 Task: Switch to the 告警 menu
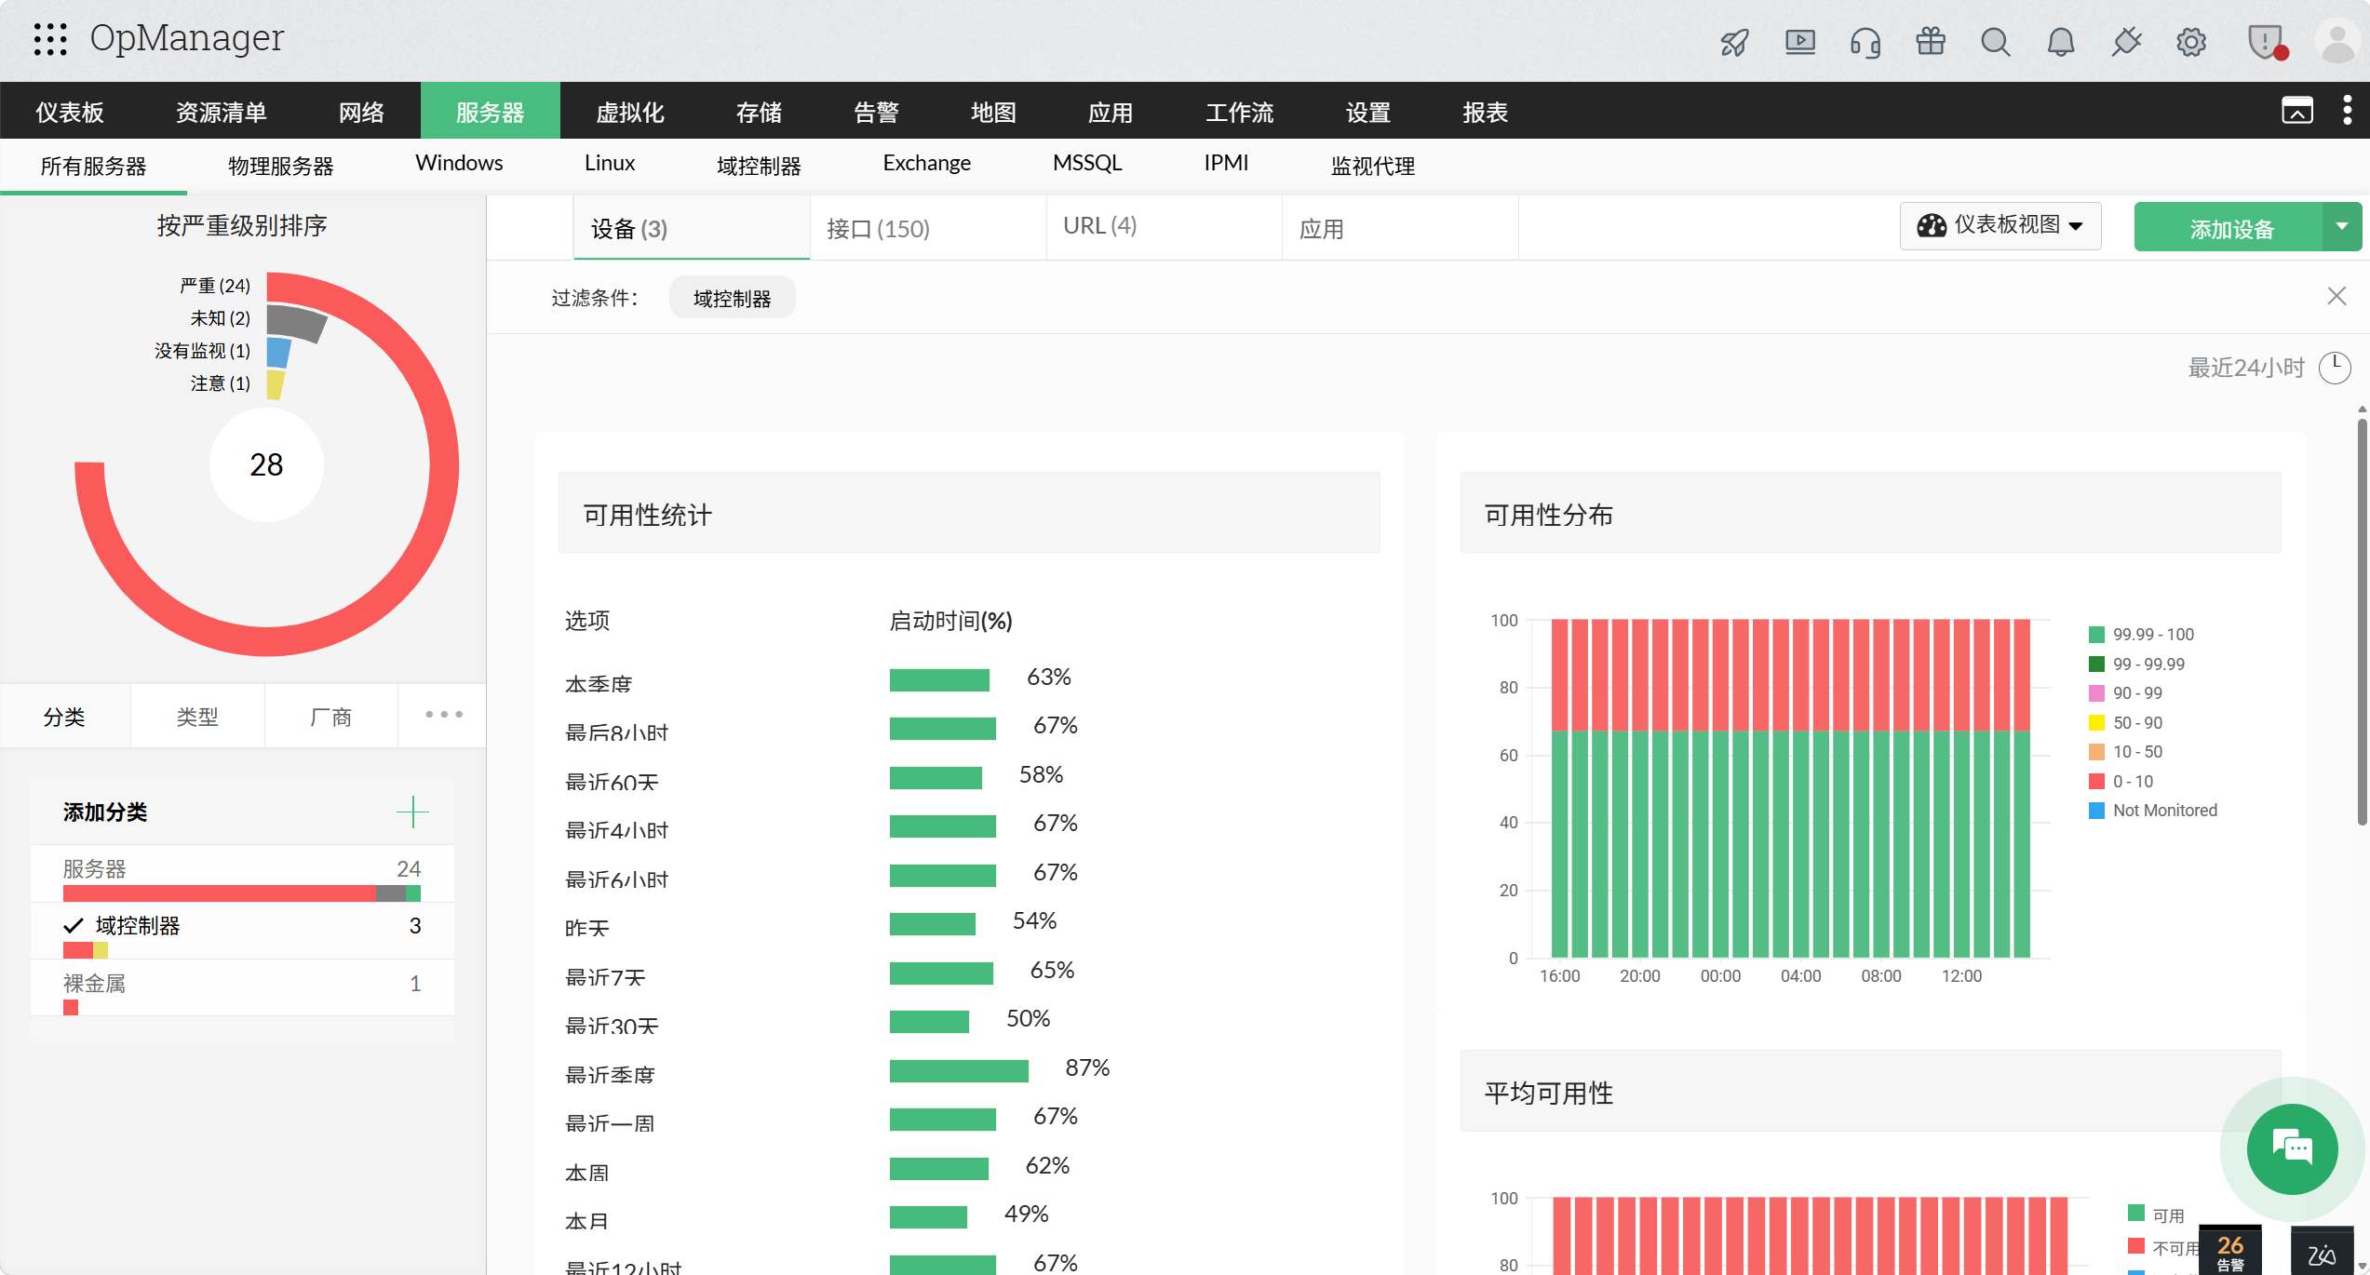click(876, 112)
